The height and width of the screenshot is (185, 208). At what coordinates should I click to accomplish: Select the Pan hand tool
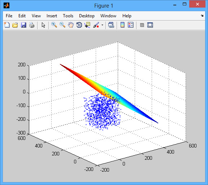coord(71,25)
